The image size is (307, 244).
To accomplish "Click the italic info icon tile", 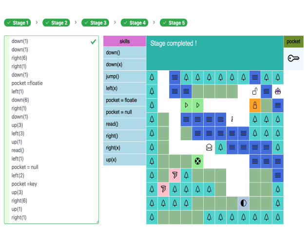I will pos(232,119).
